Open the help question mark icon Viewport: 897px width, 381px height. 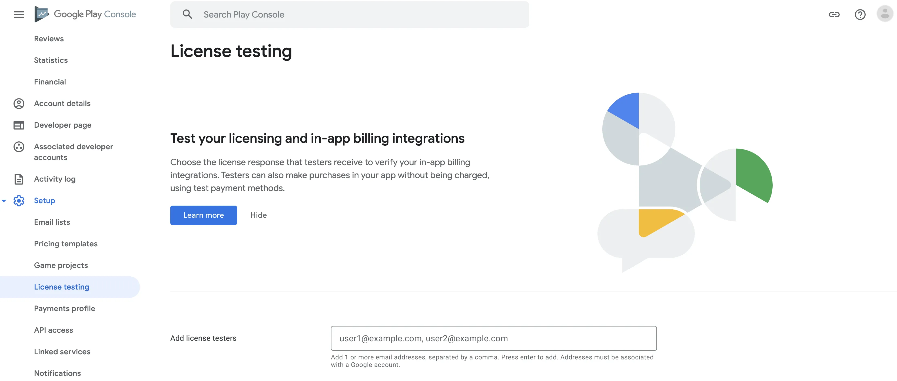pos(860,14)
